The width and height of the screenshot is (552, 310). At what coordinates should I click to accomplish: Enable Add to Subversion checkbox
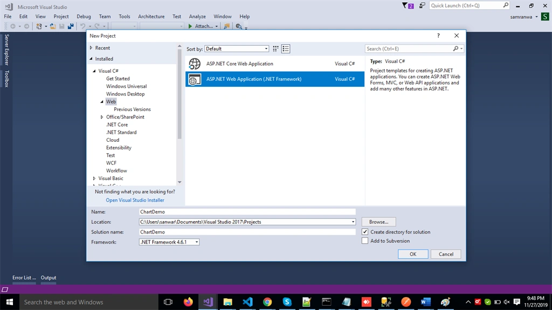pos(365,240)
